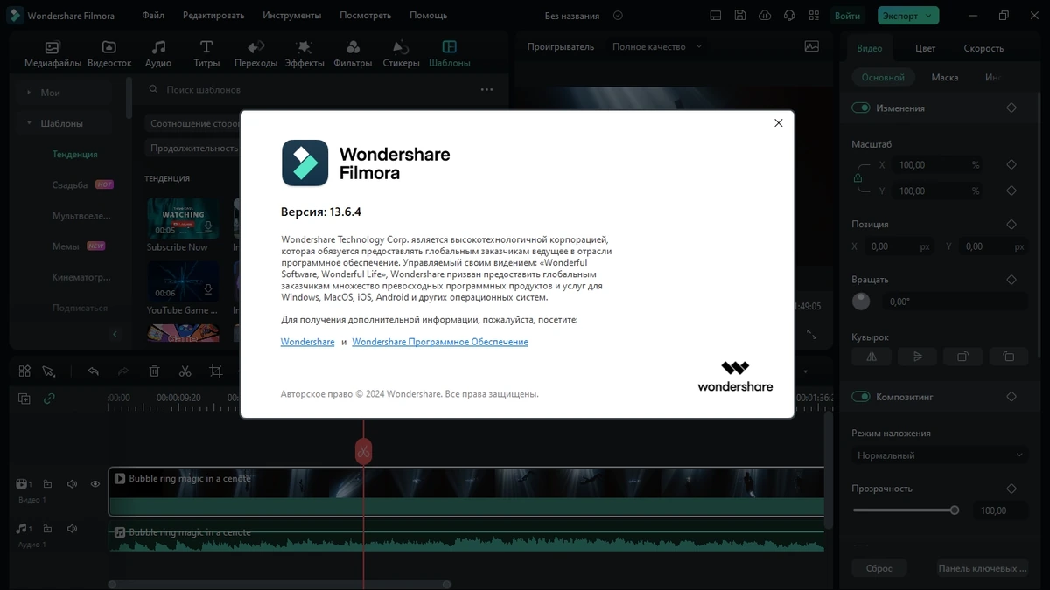The height and width of the screenshot is (590, 1050).
Task: Click the redo arrow in timeline toolbar
Action: (123, 371)
